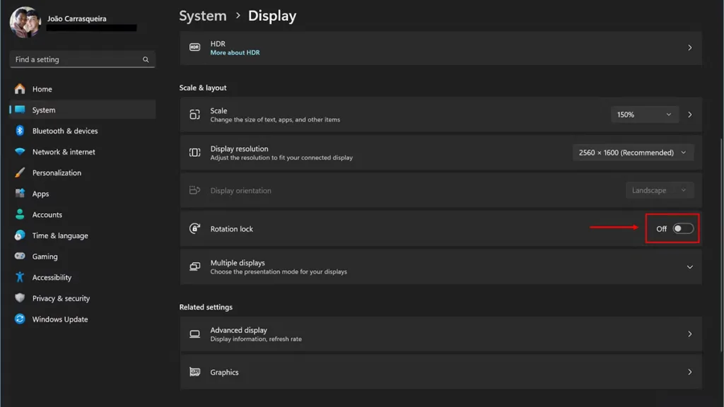Go to Home settings page
Screen dimensions: 724x407
tap(83, 88)
